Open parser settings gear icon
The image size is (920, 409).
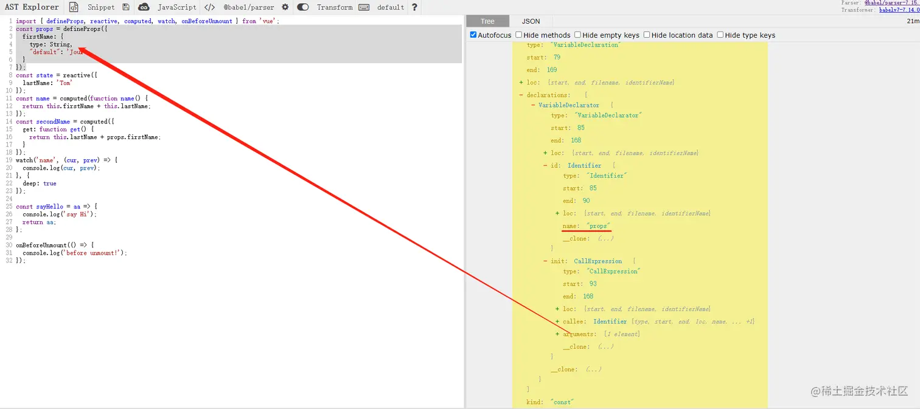point(285,7)
